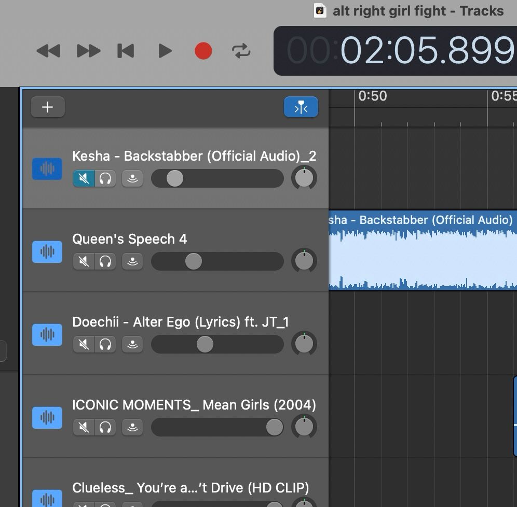This screenshot has height=507, width=517.
Task: Click the alt right girl fight - Tracks title
Action: 418,11
